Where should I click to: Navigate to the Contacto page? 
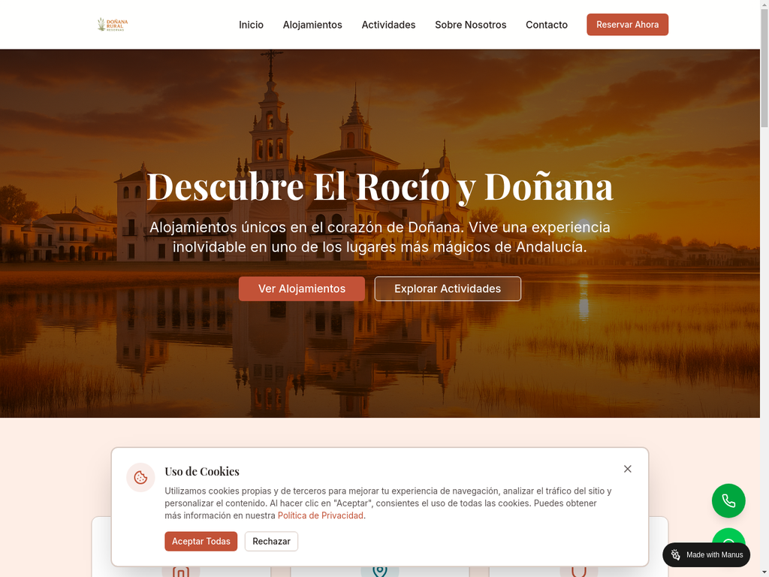click(546, 25)
